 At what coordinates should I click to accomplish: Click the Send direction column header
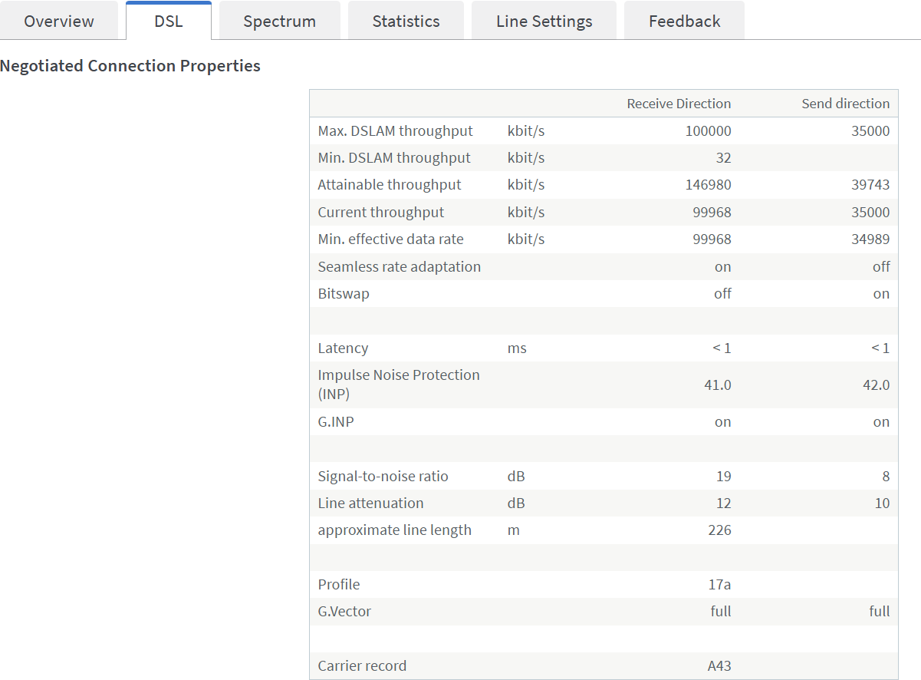pyautogui.click(x=845, y=104)
